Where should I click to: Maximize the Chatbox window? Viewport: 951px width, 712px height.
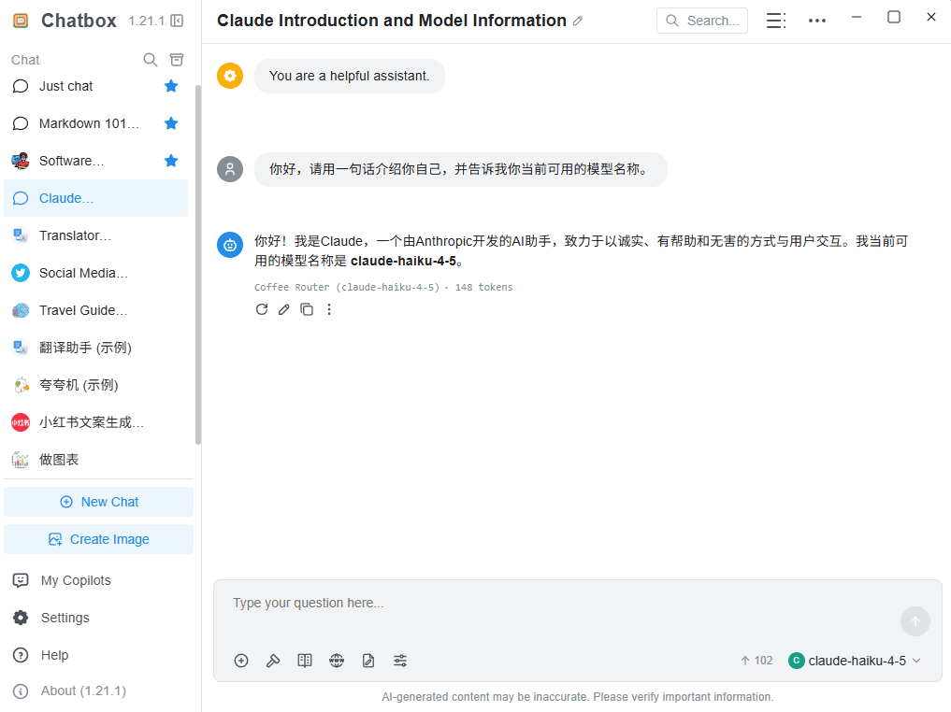[x=894, y=17]
